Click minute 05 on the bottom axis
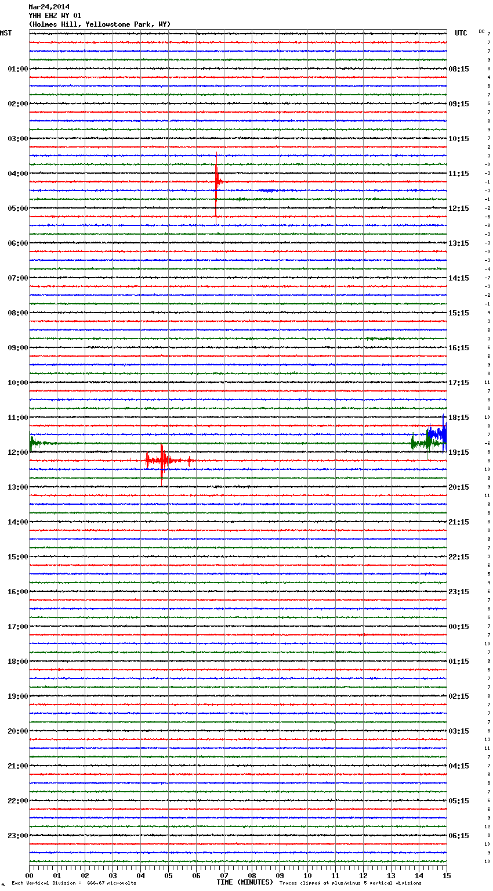This screenshot has width=493, height=891. coord(168,875)
